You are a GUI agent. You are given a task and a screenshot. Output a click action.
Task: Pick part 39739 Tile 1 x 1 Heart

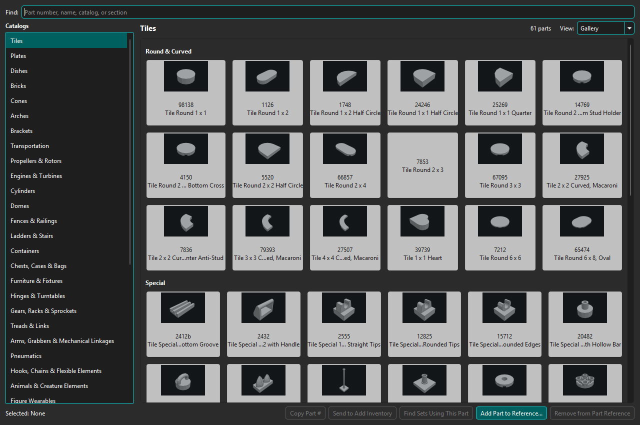422,237
